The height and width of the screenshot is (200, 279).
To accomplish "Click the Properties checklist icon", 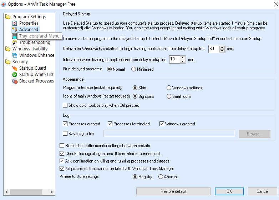I will click(15, 23).
